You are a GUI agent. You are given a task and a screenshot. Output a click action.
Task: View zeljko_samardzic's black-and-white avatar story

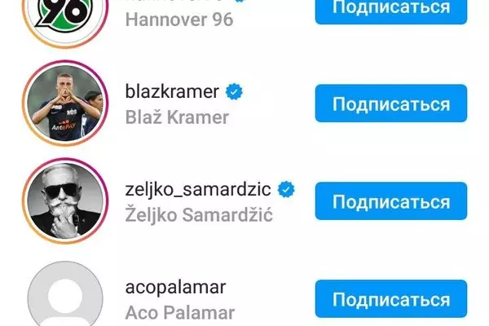pos(65,201)
